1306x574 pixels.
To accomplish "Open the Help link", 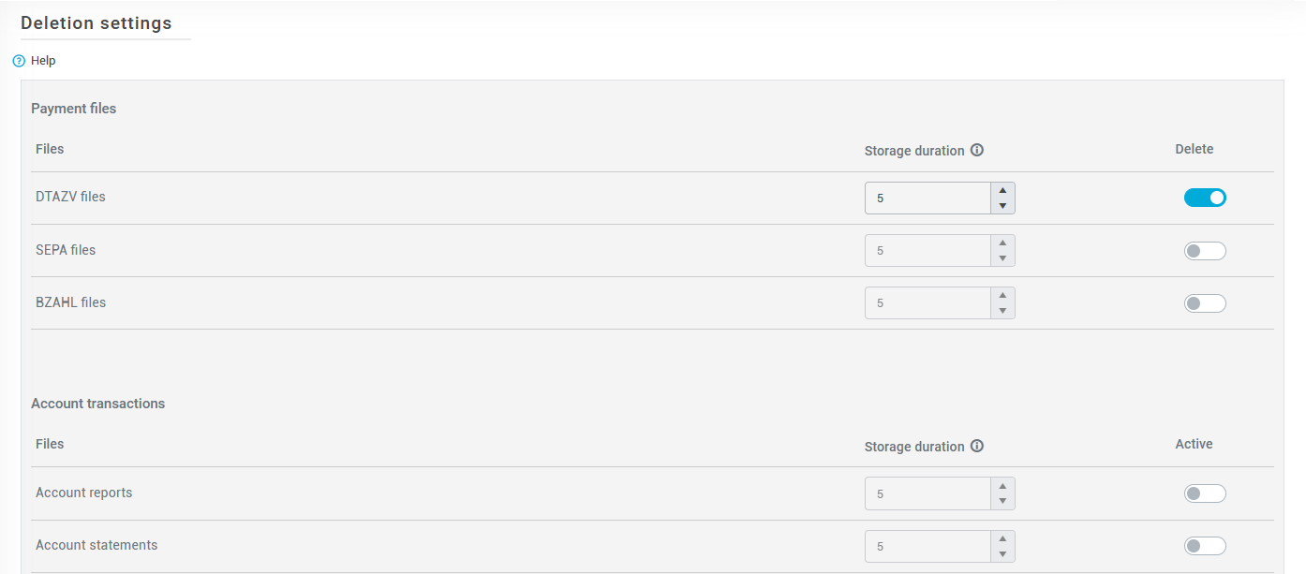I will [43, 61].
